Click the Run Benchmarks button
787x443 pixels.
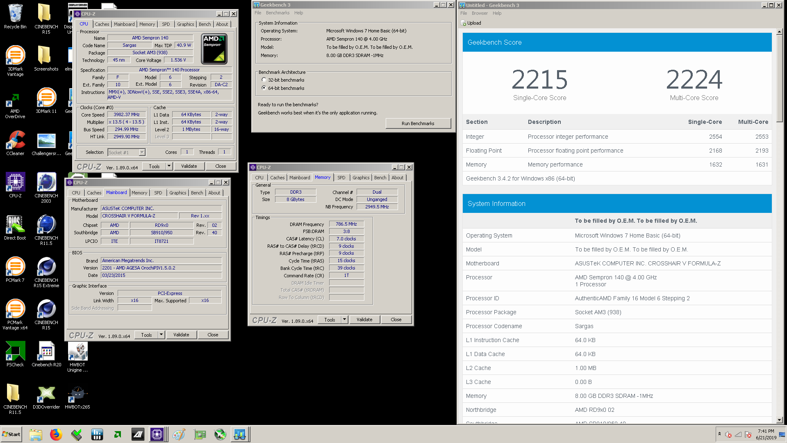(x=418, y=123)
